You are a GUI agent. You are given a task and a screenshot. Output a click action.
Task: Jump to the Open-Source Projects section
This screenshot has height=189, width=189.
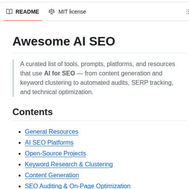point(55,154)
